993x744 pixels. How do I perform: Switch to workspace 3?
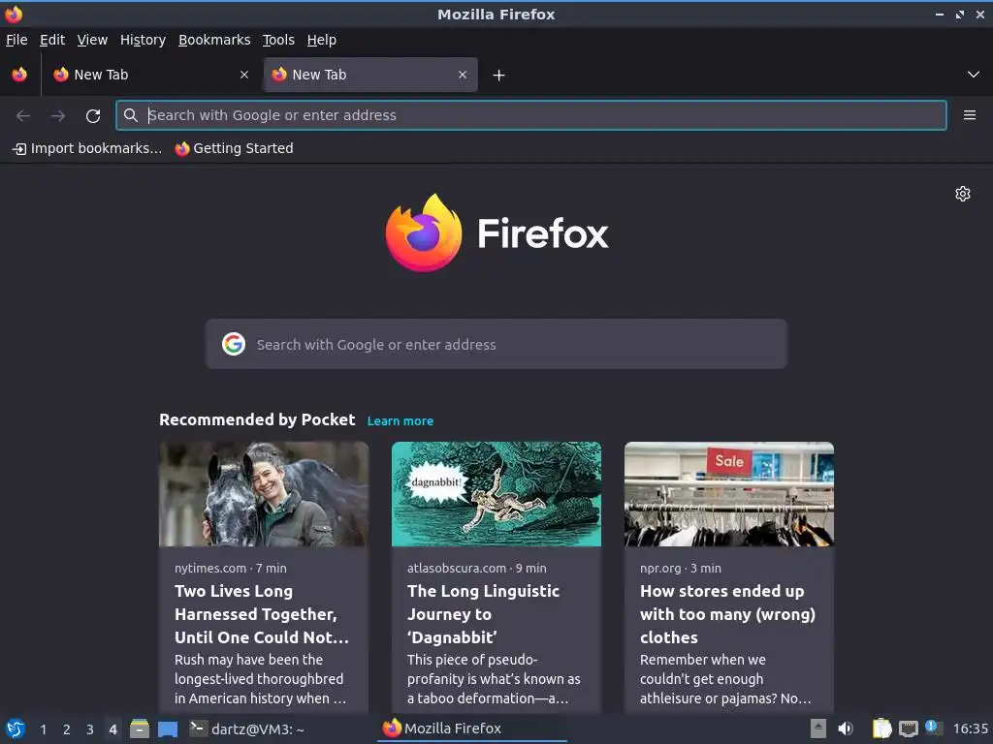tap(90, 729)
